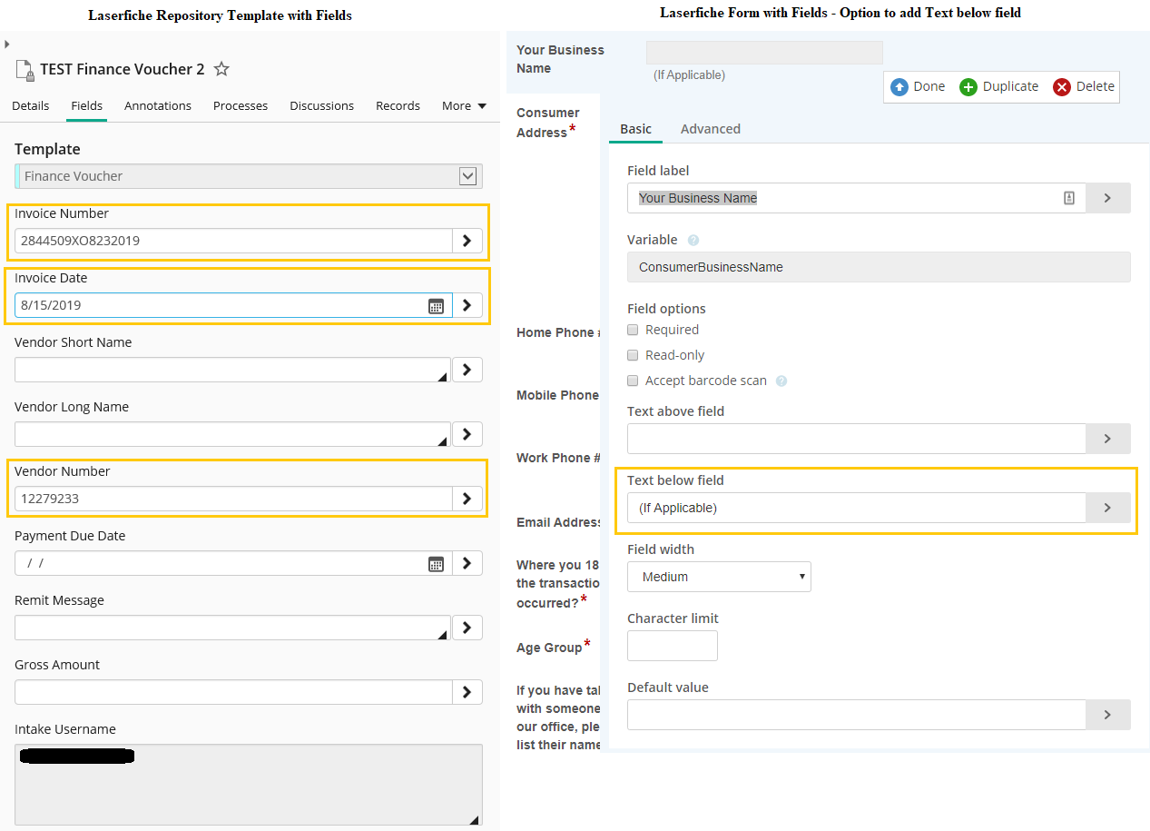Click the Intake Username text area
The width and height of the screenshot is (1150, 831).
[249, 785]
